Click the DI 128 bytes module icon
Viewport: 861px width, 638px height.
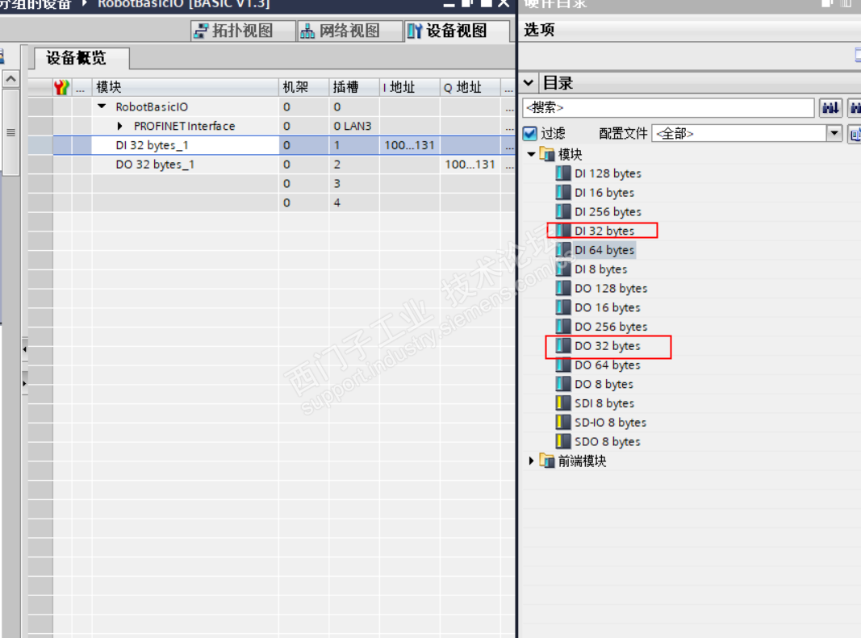coord(562,173)
